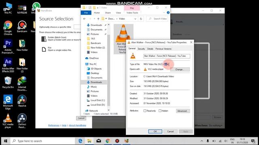259x145 pixels.
Task: Click OK in Properties dialog
Action: (x=155, y=131)
